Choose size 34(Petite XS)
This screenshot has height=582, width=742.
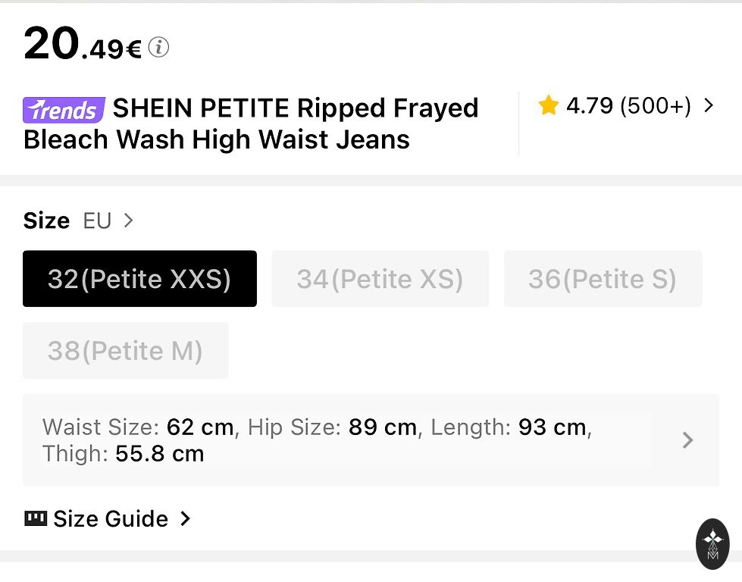pos(380,279)
